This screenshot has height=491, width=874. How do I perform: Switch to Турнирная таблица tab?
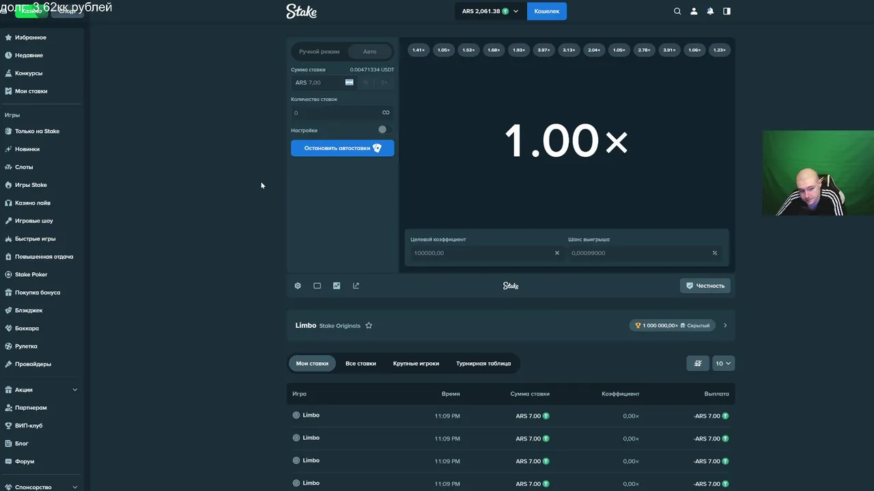tap(483, 363)
